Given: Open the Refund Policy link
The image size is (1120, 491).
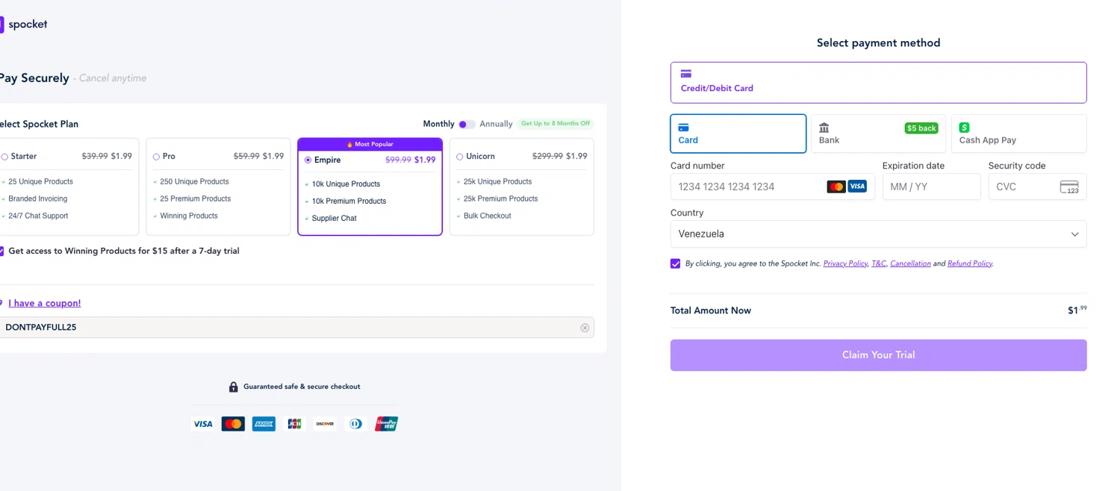Looking at the screenshot, I should click(970, 263).
